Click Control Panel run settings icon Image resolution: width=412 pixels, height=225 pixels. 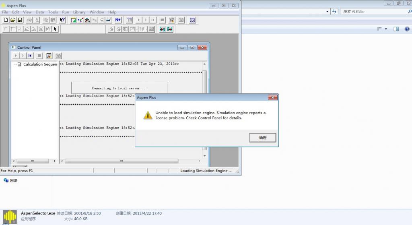(49, 56)
